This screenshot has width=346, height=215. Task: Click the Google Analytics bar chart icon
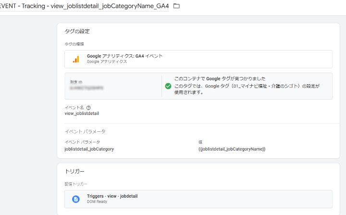click(76, 59)
